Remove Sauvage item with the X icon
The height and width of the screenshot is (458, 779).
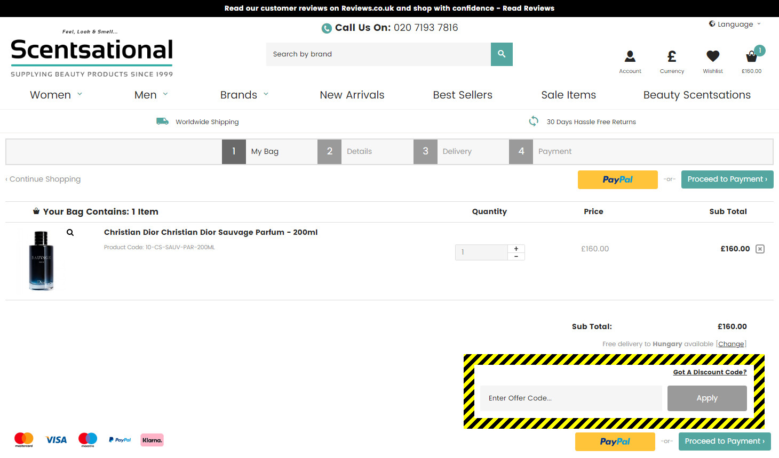[x=760, y=249]
